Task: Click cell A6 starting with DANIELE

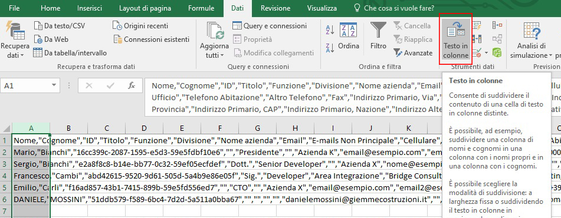Action: (31, 199)
